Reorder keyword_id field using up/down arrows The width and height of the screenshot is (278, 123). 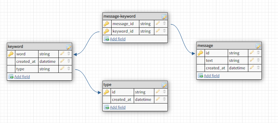pos(164,31)
